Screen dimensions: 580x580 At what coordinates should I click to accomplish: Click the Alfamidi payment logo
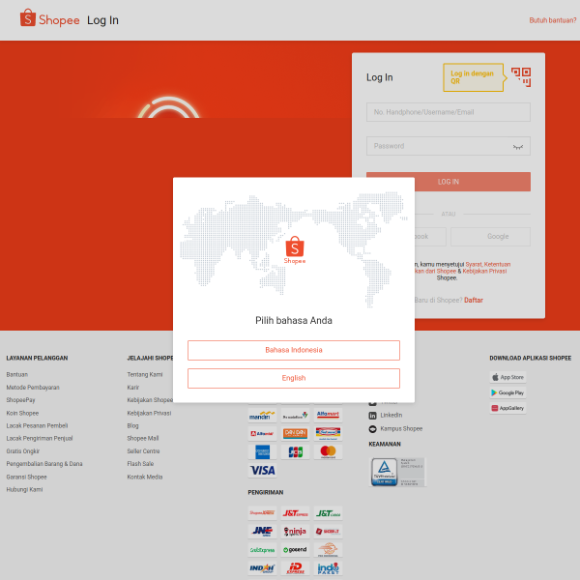click(x=262, y=433)
